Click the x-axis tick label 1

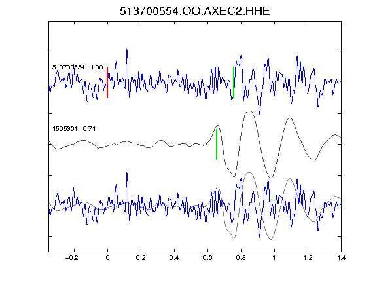[274, 258]
